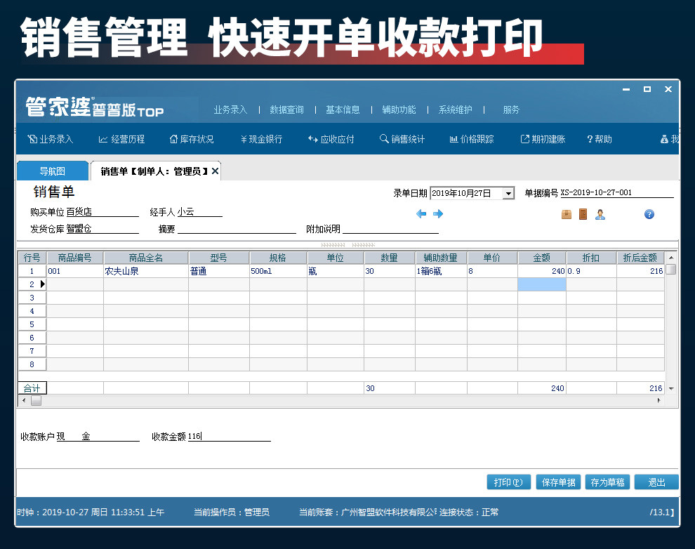This screenshot has height=549, width=695.
Task: Click the grid vertical scrollbar up arrow
Action: [x=671, y=258]
